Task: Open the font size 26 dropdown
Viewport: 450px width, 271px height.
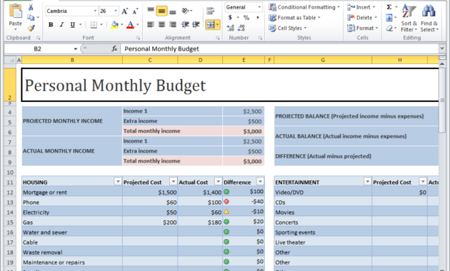Action: [116, 11]
